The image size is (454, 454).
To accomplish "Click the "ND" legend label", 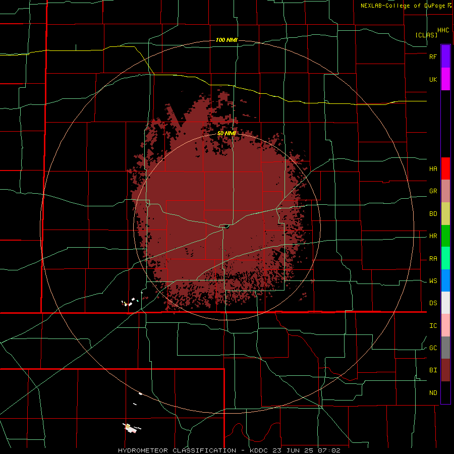I will pyautogui.click(x=433, y=393).
